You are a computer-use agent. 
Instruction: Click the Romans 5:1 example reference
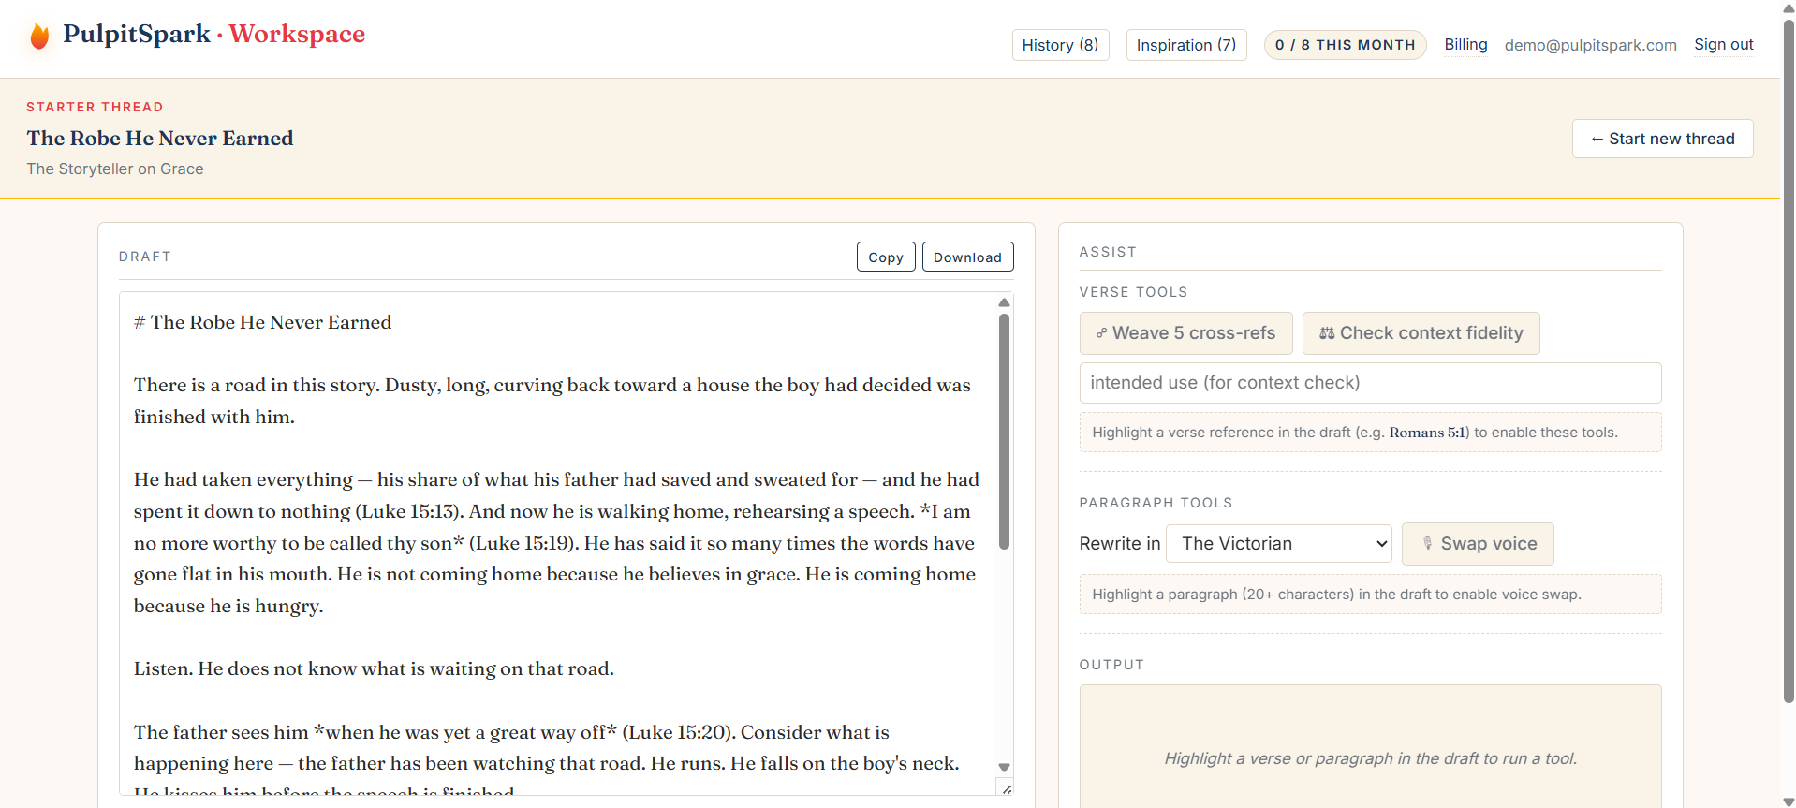tap(1429, 433)
